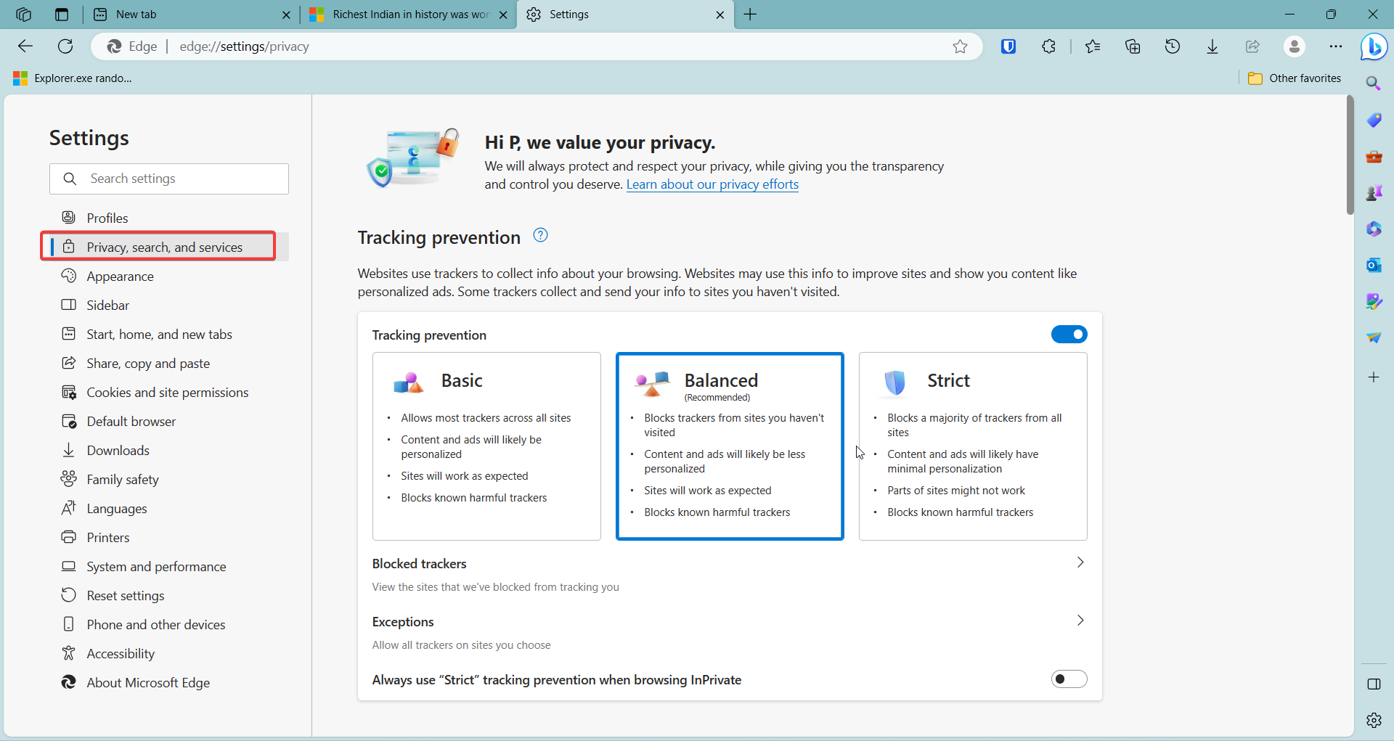Open the Bing Copilot sidebar button
The width and height of the screenshot is (1394, 741).
tap(1374, 47)
